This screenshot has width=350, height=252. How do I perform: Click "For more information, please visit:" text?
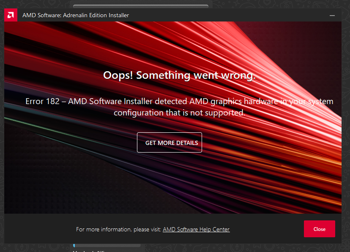pyautogui.click(x=118, y=229)
